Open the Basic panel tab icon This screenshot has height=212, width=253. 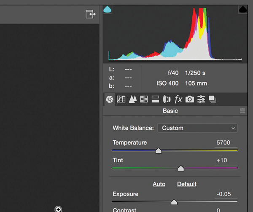(110, 99)
